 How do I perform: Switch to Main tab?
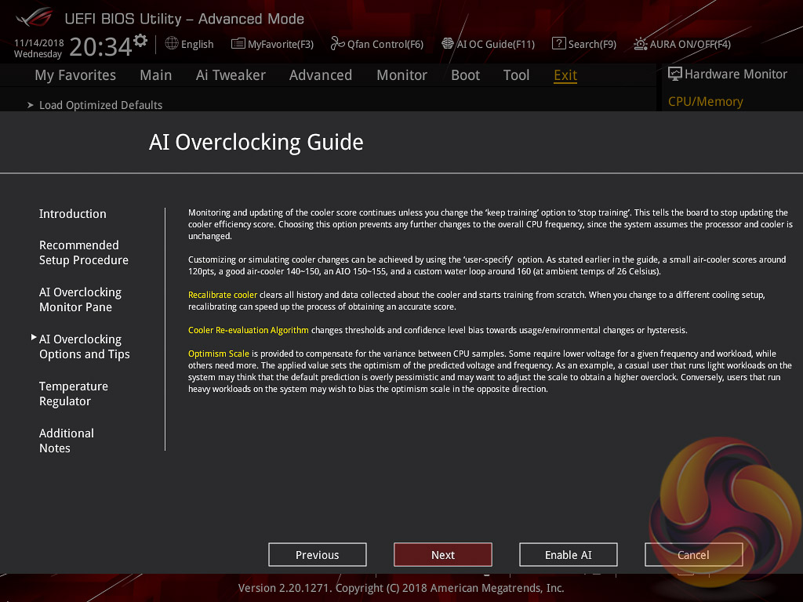(x=156, y=75)
